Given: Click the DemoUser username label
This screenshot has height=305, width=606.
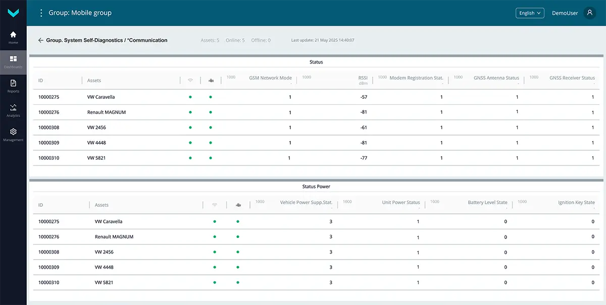Looking at the screenshot, I should [x=565, y=13].
